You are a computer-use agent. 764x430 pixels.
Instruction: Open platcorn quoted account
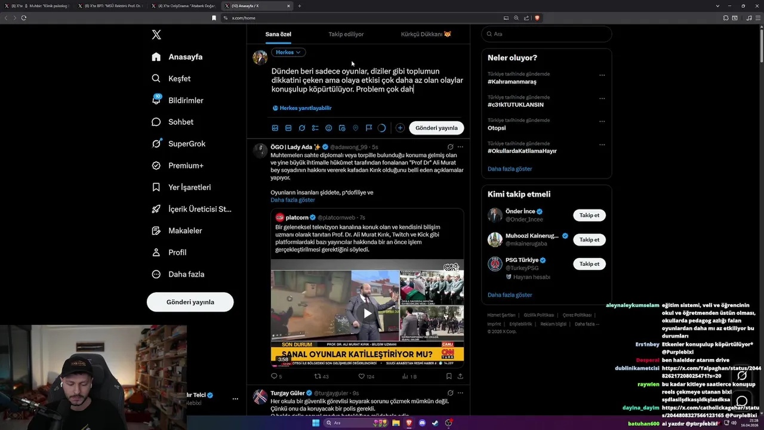click(x=297, y=217)
